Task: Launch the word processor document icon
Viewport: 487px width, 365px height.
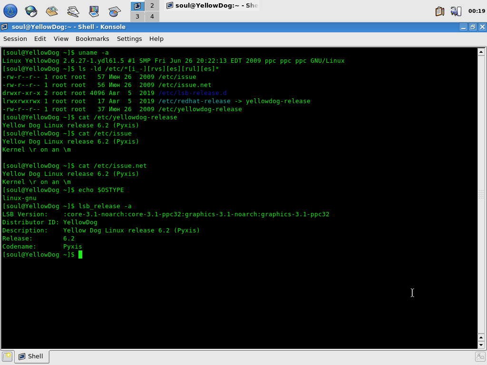Action: 73,11
